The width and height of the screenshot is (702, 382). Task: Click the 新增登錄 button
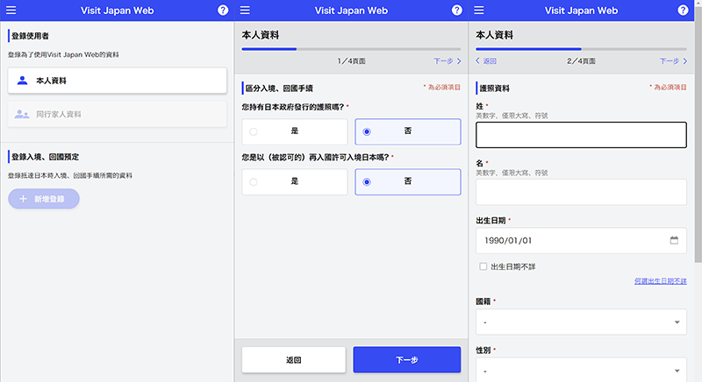point(44,199)
